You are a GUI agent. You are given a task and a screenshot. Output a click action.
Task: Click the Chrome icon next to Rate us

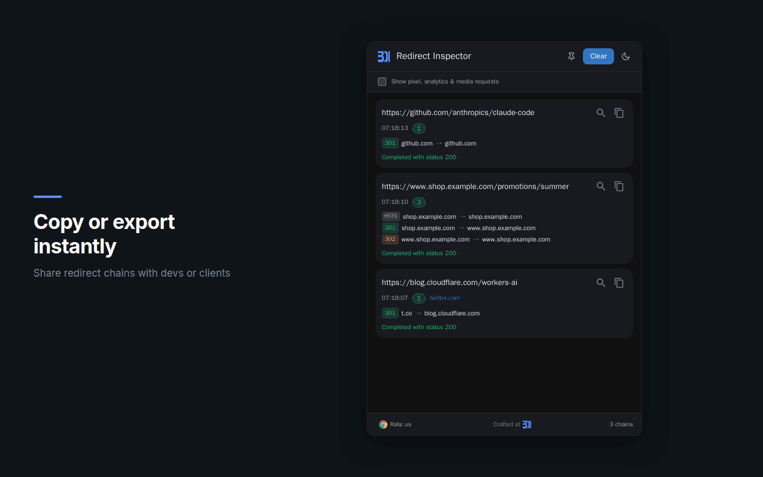[x=383, y=424]
